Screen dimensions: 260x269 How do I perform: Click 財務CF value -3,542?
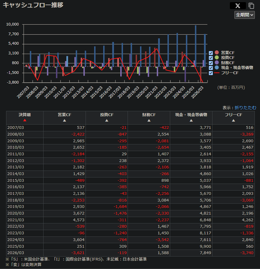tap(162, 240)
